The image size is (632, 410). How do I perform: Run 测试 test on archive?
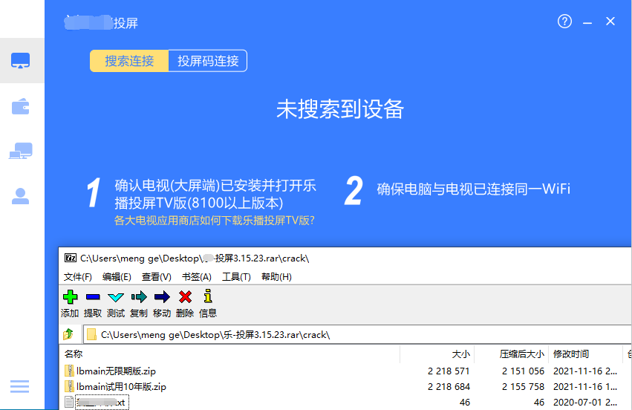(116, 297)
